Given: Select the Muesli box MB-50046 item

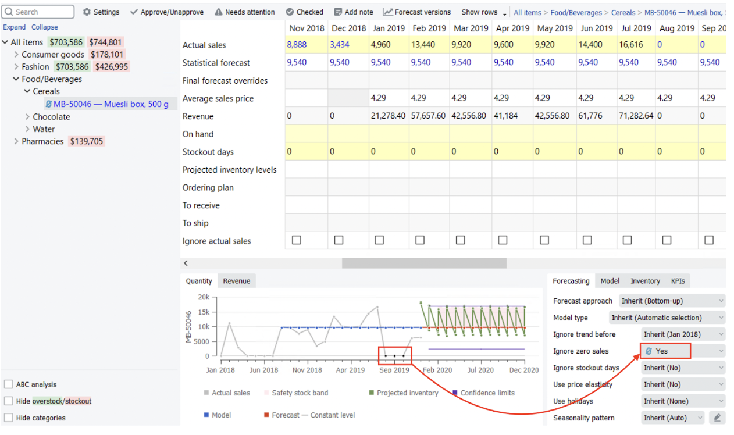Looking at the screenshot, I should (x=111, y=104).
